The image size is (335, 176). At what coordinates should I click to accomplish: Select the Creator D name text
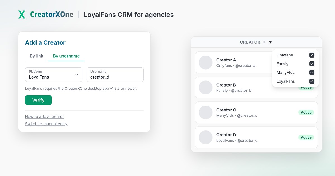(x=226, y=135)
